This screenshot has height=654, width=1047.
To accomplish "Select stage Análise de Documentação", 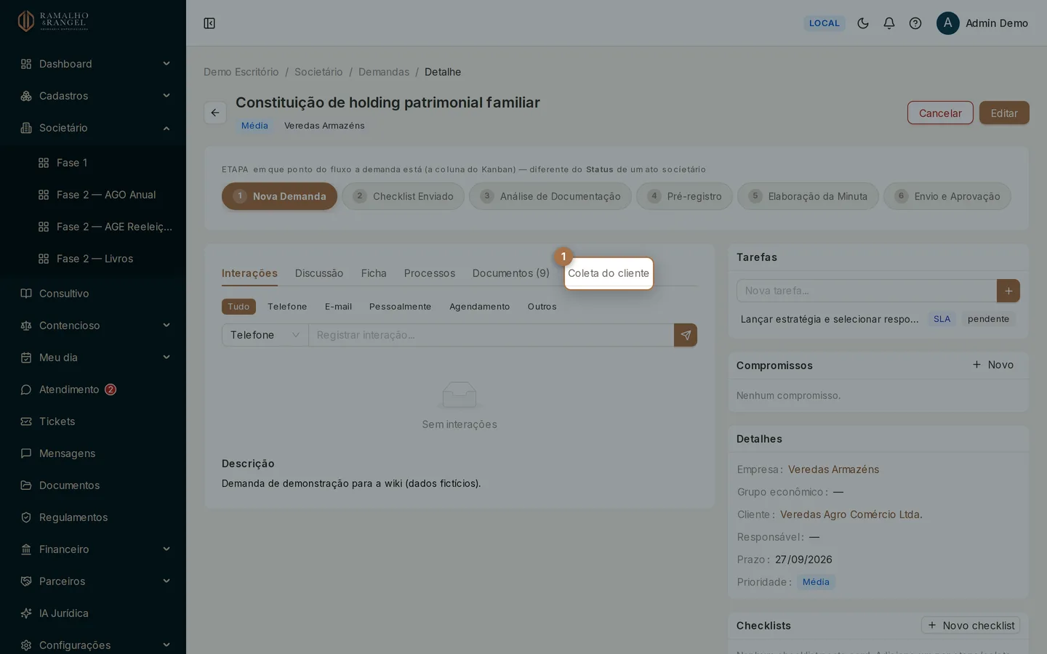I will click(550, 196).
